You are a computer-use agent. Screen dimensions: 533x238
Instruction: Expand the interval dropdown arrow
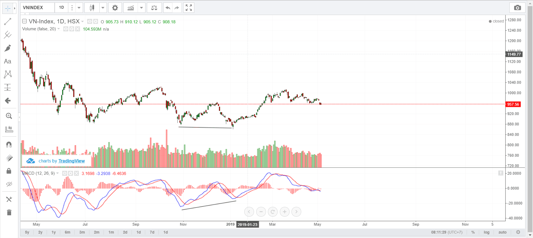(79, 7)
